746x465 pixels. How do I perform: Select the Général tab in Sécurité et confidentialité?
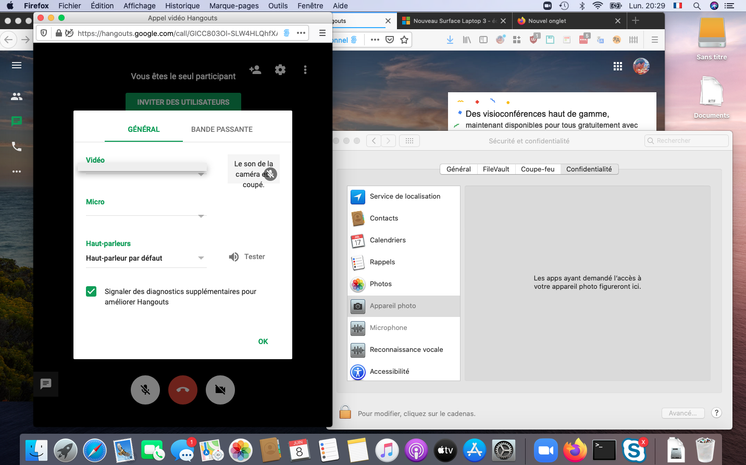pos(458,169)
